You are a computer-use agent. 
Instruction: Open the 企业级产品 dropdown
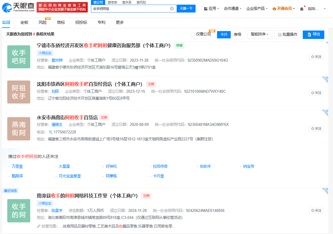257,9
